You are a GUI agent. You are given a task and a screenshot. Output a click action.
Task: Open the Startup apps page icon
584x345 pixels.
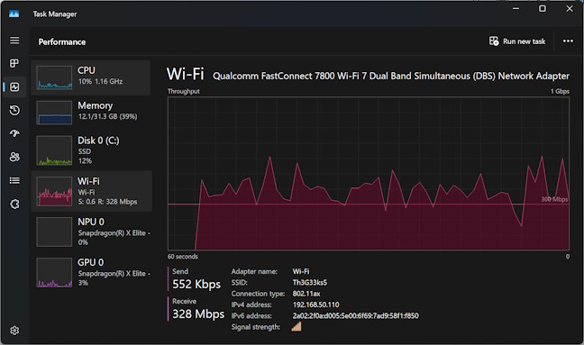[x=14, y=133]
